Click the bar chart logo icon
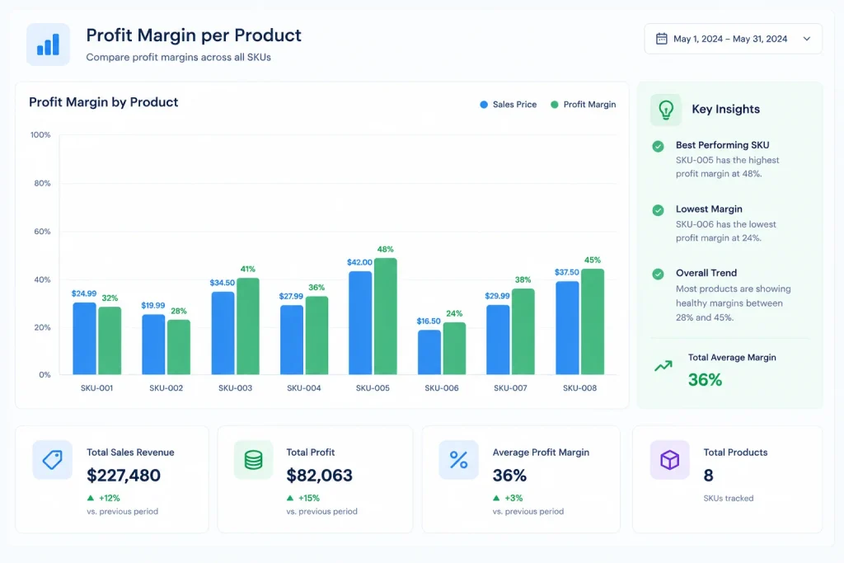The height and width of the screenshot is (563, 844). pos(48,45)
